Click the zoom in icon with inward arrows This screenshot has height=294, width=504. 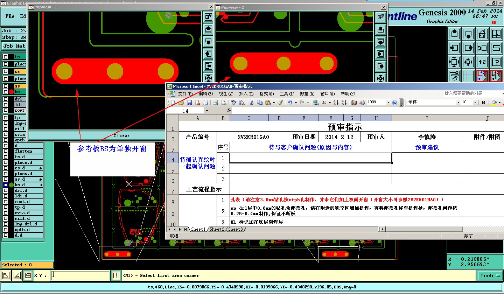[454, 62]
